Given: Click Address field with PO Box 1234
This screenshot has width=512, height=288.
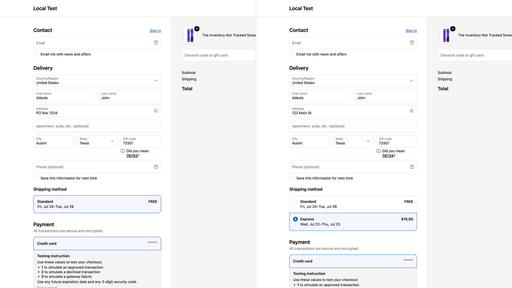Looking at the screenshot, I should tap(97, 111).
